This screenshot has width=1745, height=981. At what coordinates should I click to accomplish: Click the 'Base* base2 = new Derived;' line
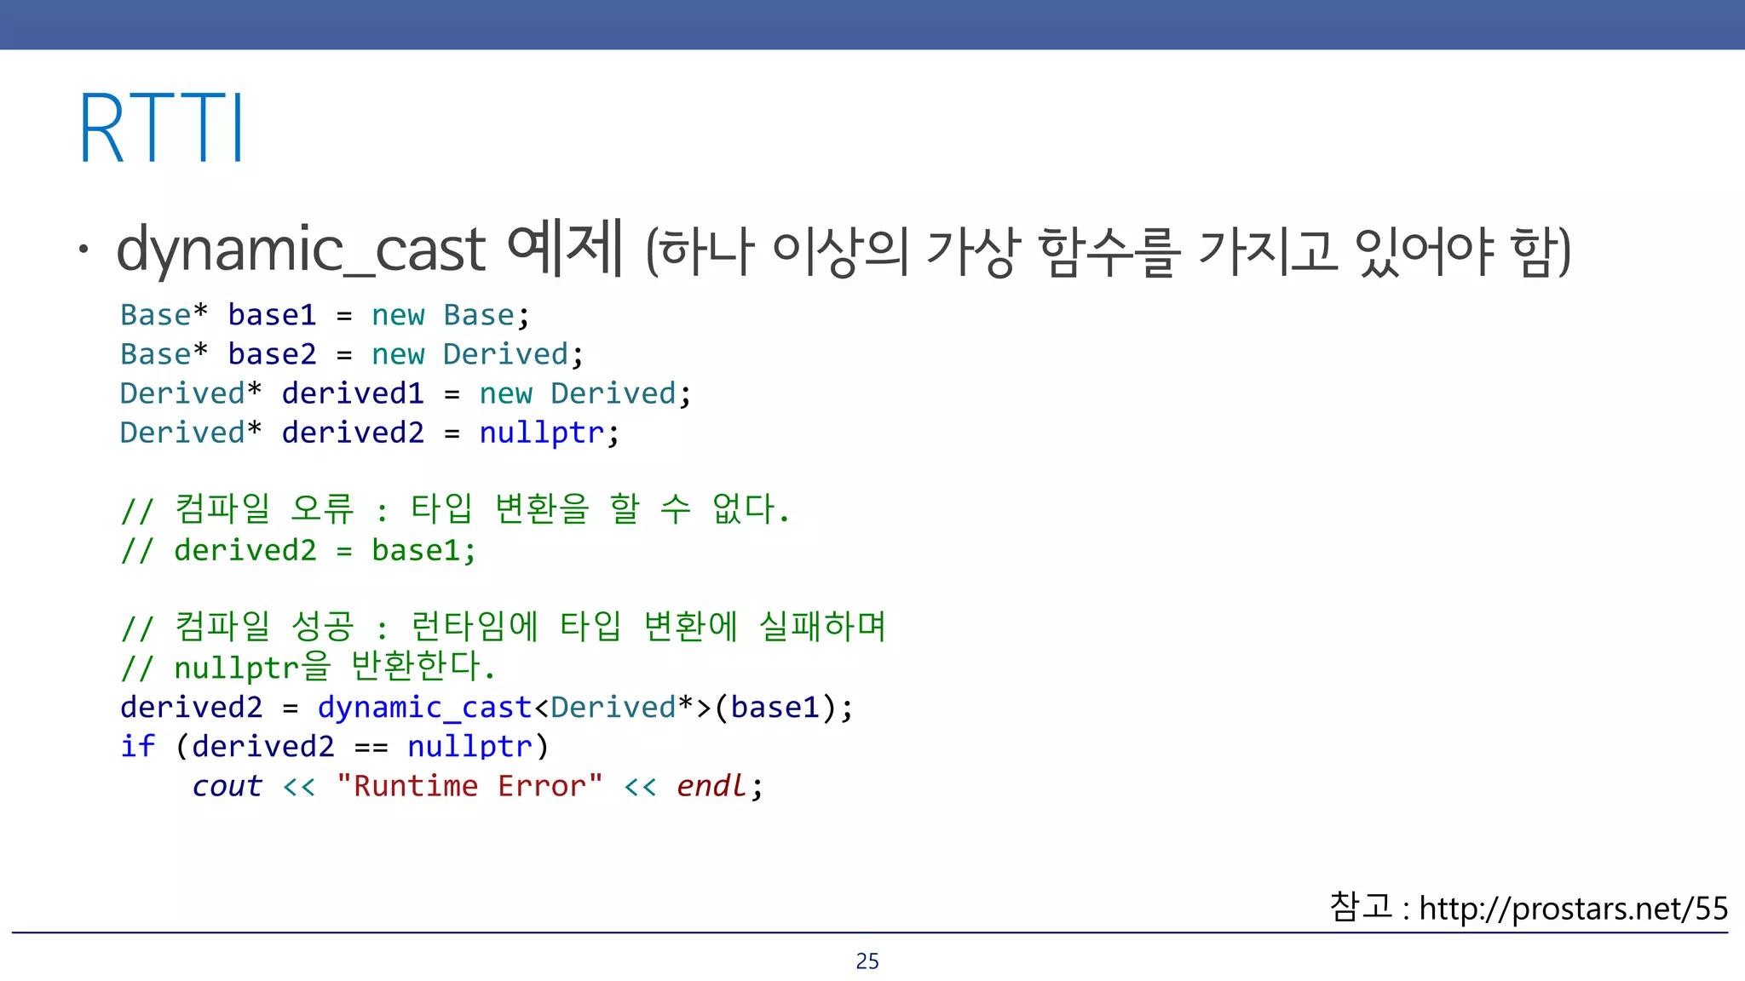click(x=351, y=355)
